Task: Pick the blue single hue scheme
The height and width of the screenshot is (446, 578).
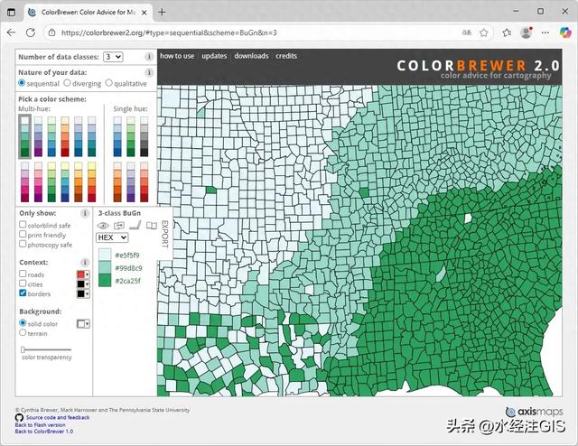Action: [x=117, y=136]
